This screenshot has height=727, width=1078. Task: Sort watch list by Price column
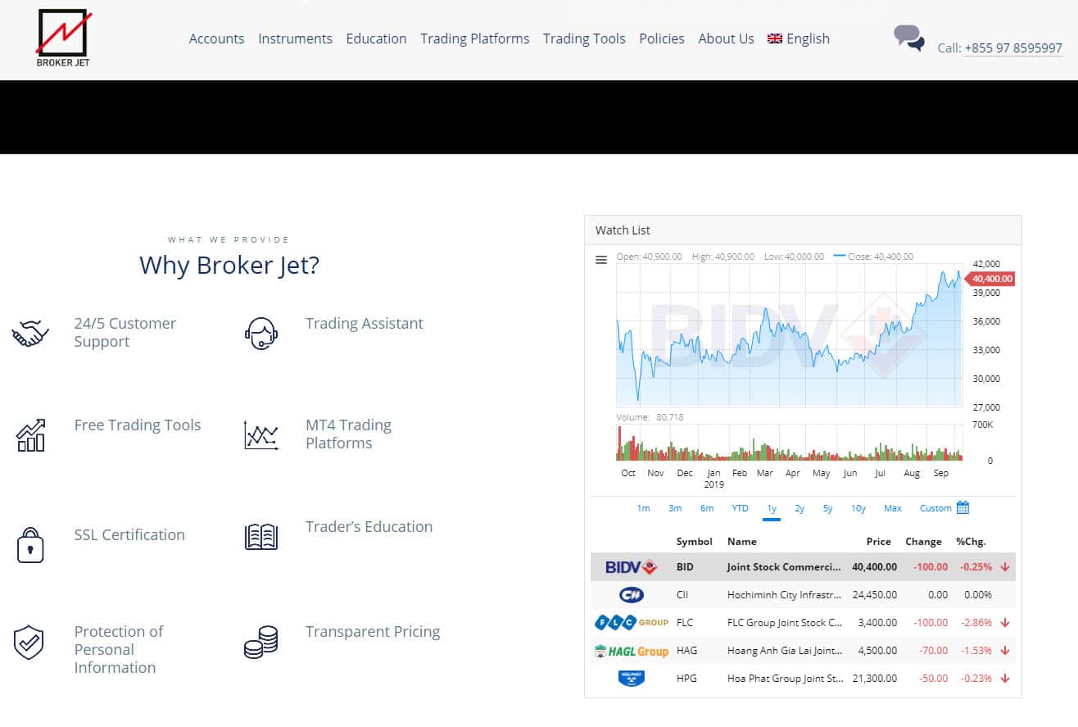pyautogui.click(x=879, y=542)
